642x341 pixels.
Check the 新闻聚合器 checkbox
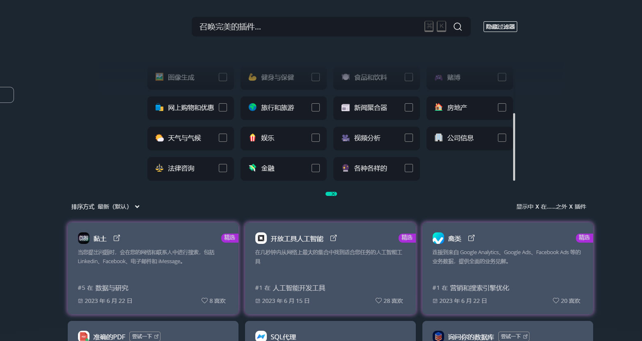pyautogui.click(x=409, y=107)
